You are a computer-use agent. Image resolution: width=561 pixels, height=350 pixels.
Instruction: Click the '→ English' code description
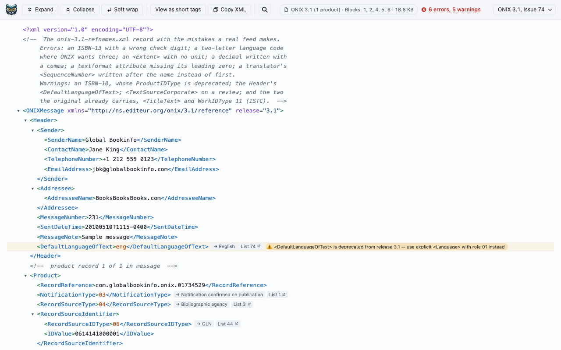tap(224, 247)
